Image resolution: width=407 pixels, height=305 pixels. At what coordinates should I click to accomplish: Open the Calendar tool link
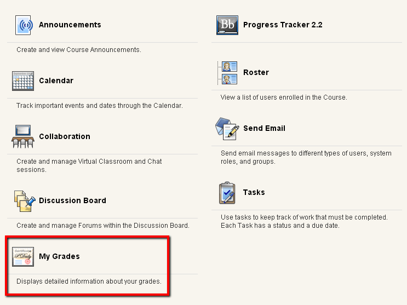(56, 80)
